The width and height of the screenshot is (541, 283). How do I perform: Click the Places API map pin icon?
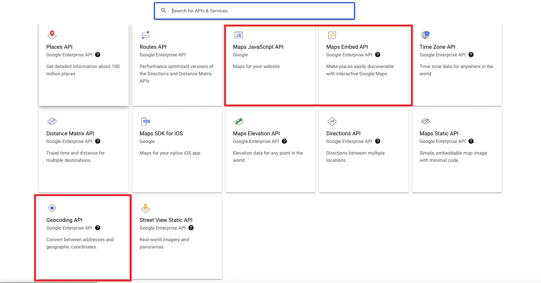[x=52, y=35]
